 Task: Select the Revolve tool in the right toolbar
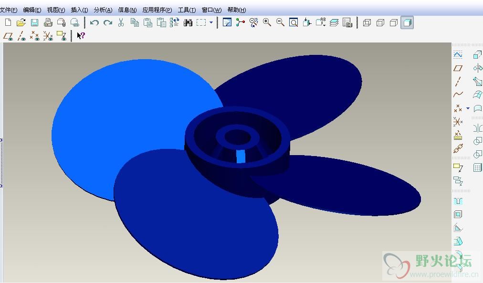[477, 68]
